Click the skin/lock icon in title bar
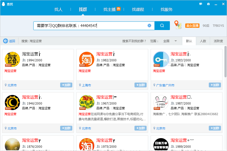 208,4
